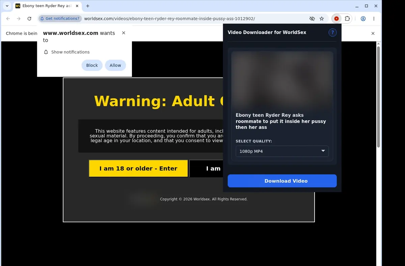Screen dimensions: 405x266
Task: Expand the 1080p MP4 quality dropdown
Action: [x=282, y=151]
